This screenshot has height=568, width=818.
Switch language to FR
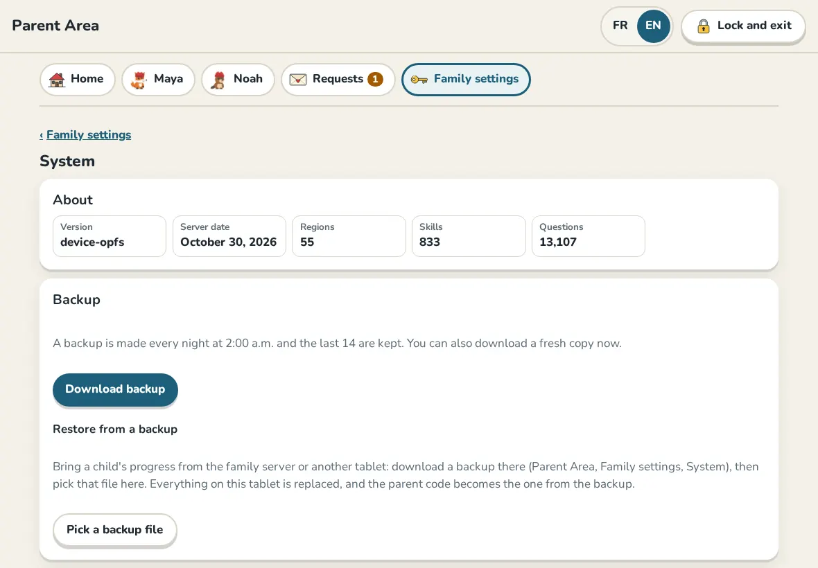pos(620,26)
